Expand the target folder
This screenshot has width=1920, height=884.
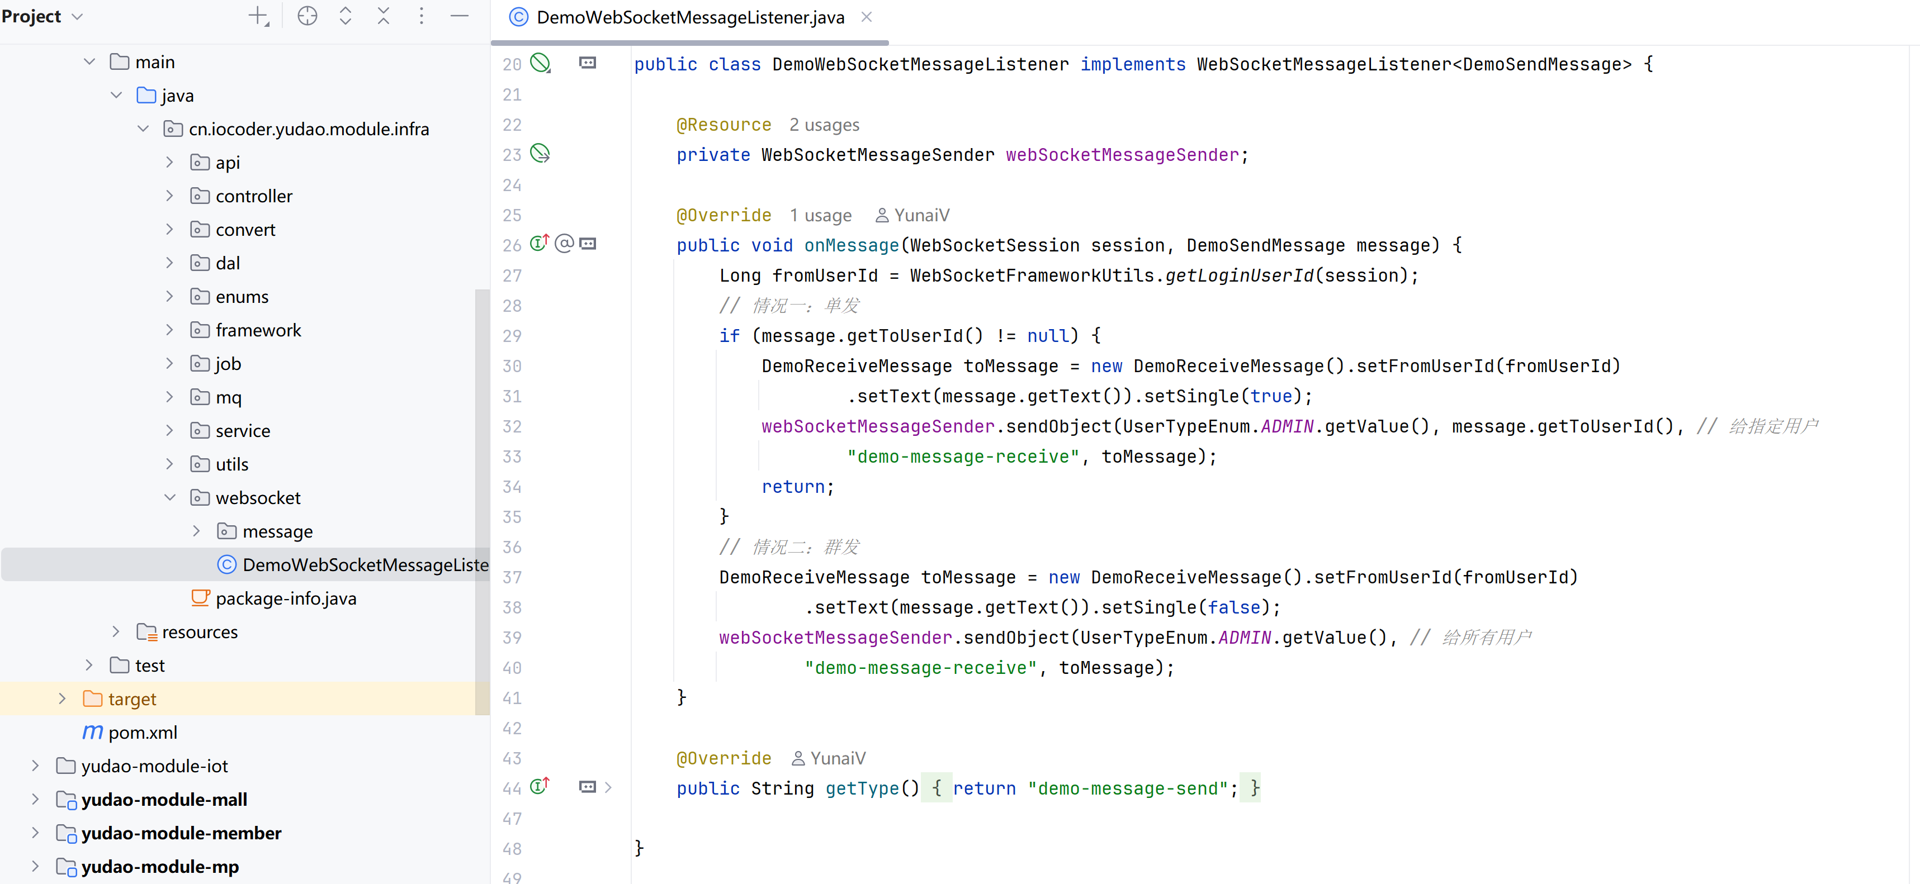tap(63, 698)
